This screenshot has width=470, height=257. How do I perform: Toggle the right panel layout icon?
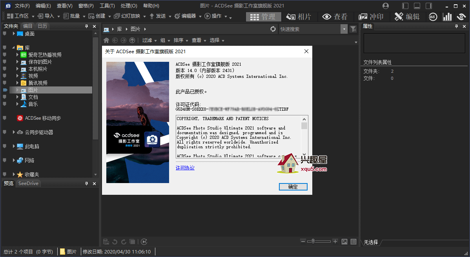(x=429, y=6)
